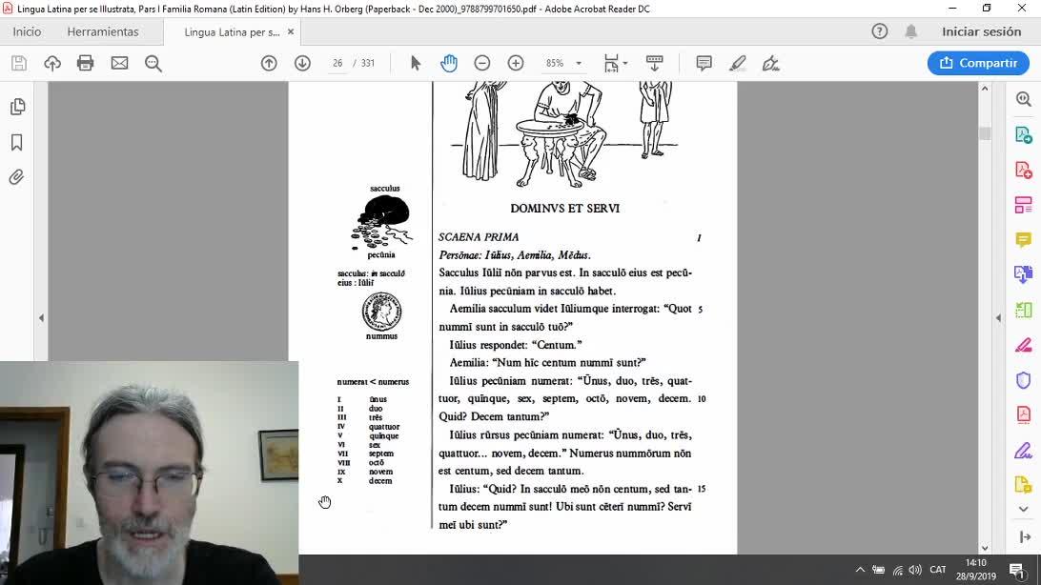Close the Lingua Latina document tab
The height and width of the screenshot is (585, 1041).
point(291,31)
